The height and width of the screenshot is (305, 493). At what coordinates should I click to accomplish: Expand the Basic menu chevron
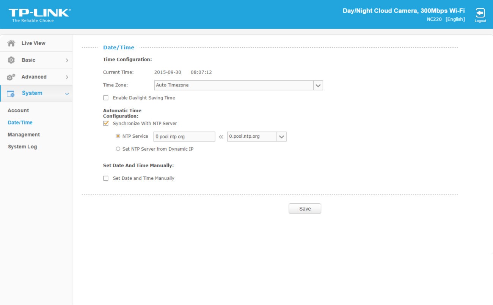click(x=67, y=60)
